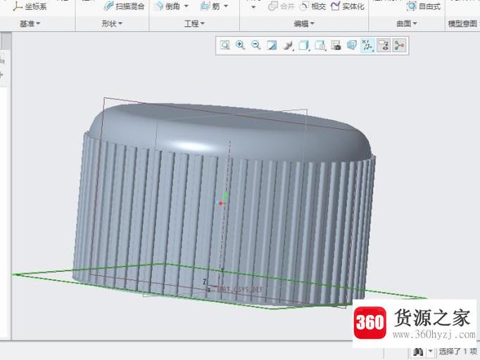Expand the 基准 datum group
Viewport: 480px width, 360px height.
pos(30,23)
